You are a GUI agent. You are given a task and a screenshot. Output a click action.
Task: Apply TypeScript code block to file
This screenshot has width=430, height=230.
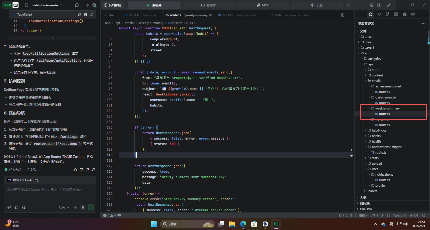[92, 15]
